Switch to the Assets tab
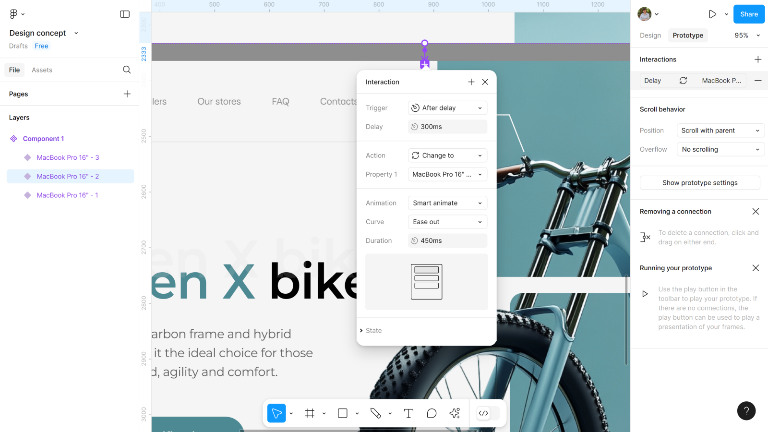768x432 pixels. coord(42,70)
